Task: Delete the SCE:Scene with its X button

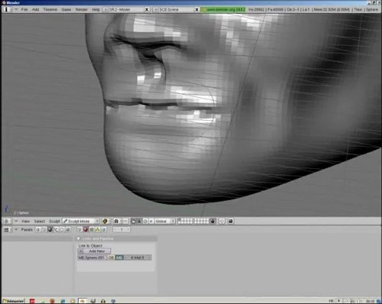Action: click(197, 9)
